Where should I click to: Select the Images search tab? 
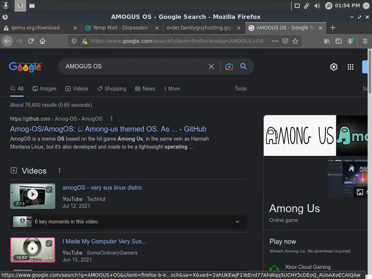click(45, 89)
